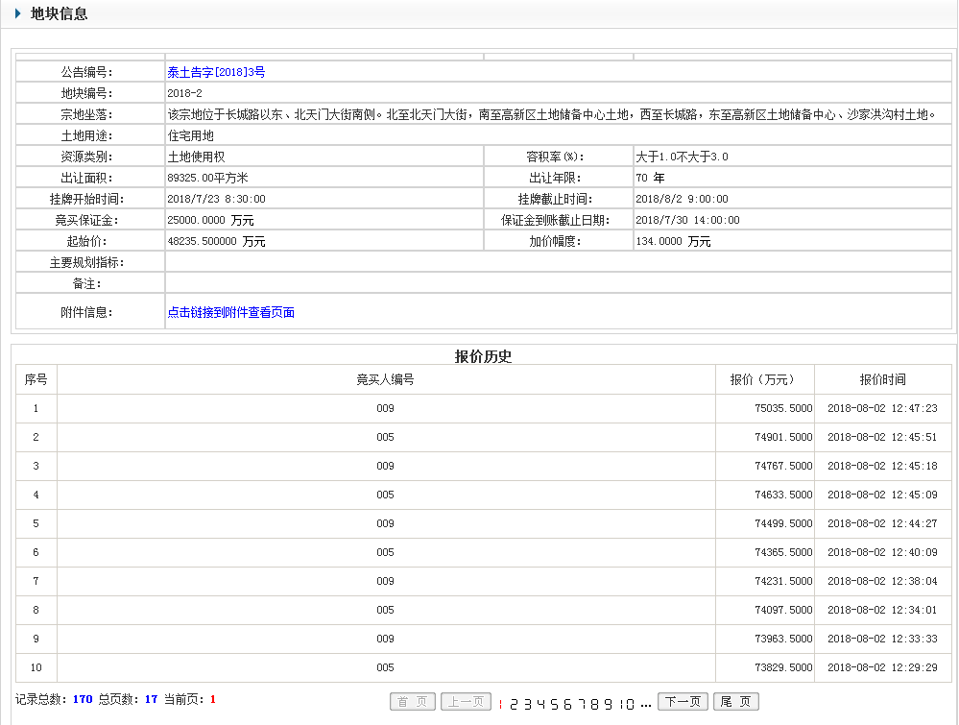This screenshot has height=725, width=959.
Task: Select bid price 74633.5000
Action: click(x=783, y=495)
